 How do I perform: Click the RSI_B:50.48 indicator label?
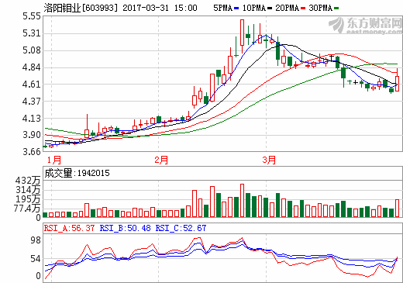(x=125, y=228)
